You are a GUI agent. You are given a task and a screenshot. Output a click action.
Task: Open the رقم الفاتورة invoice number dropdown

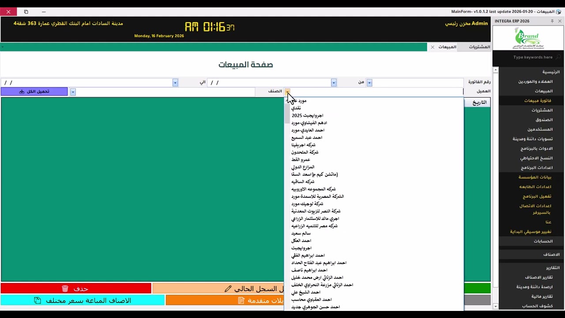(x=369, y=83)
